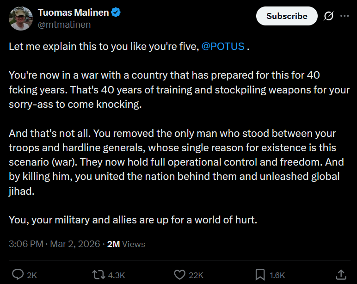Click the "world of hurt" closing sentence
Screen dimensions: 357x284
[133, 220]
